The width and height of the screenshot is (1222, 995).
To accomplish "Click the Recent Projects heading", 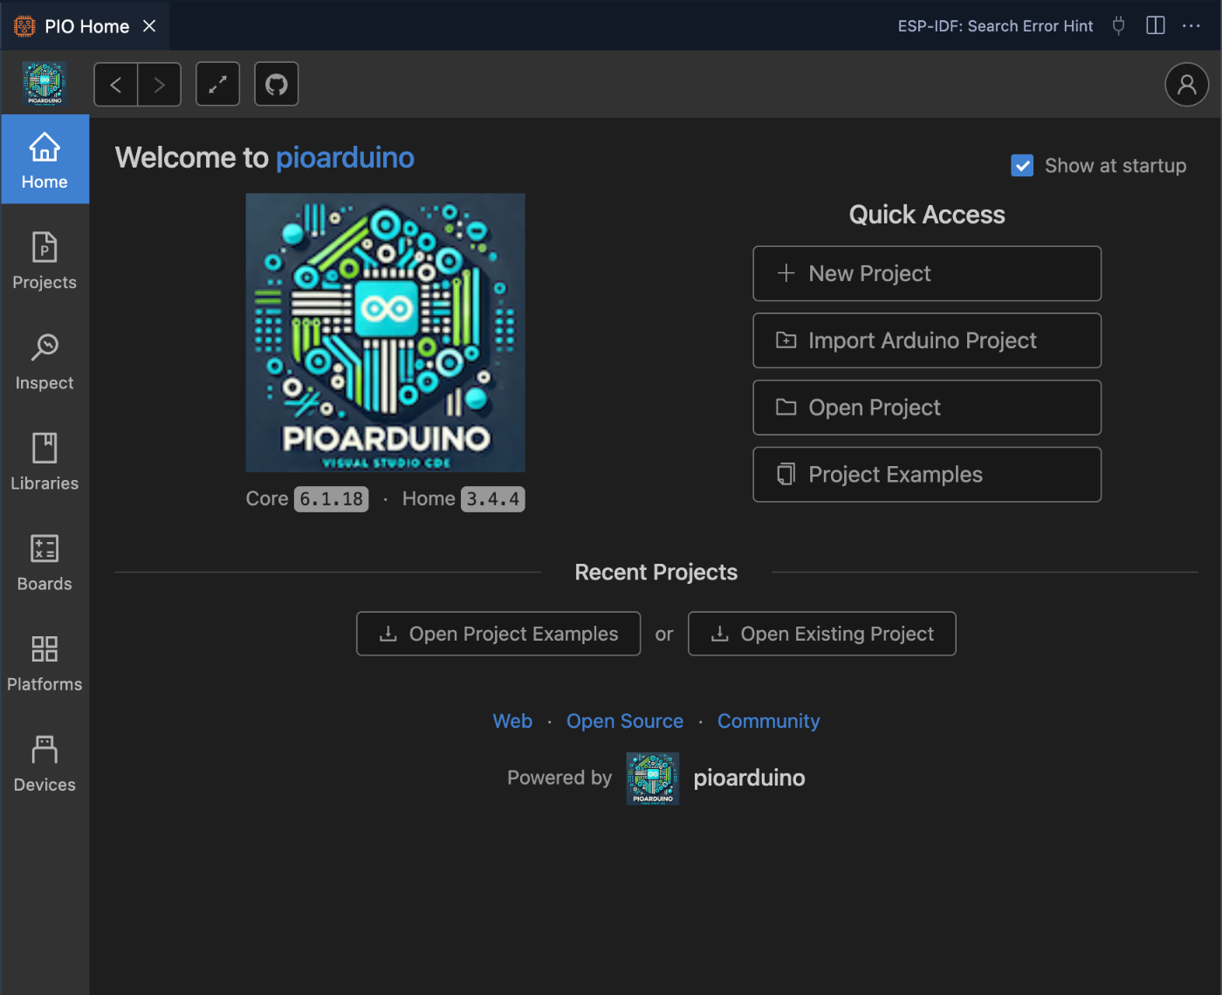I will 656,573.
